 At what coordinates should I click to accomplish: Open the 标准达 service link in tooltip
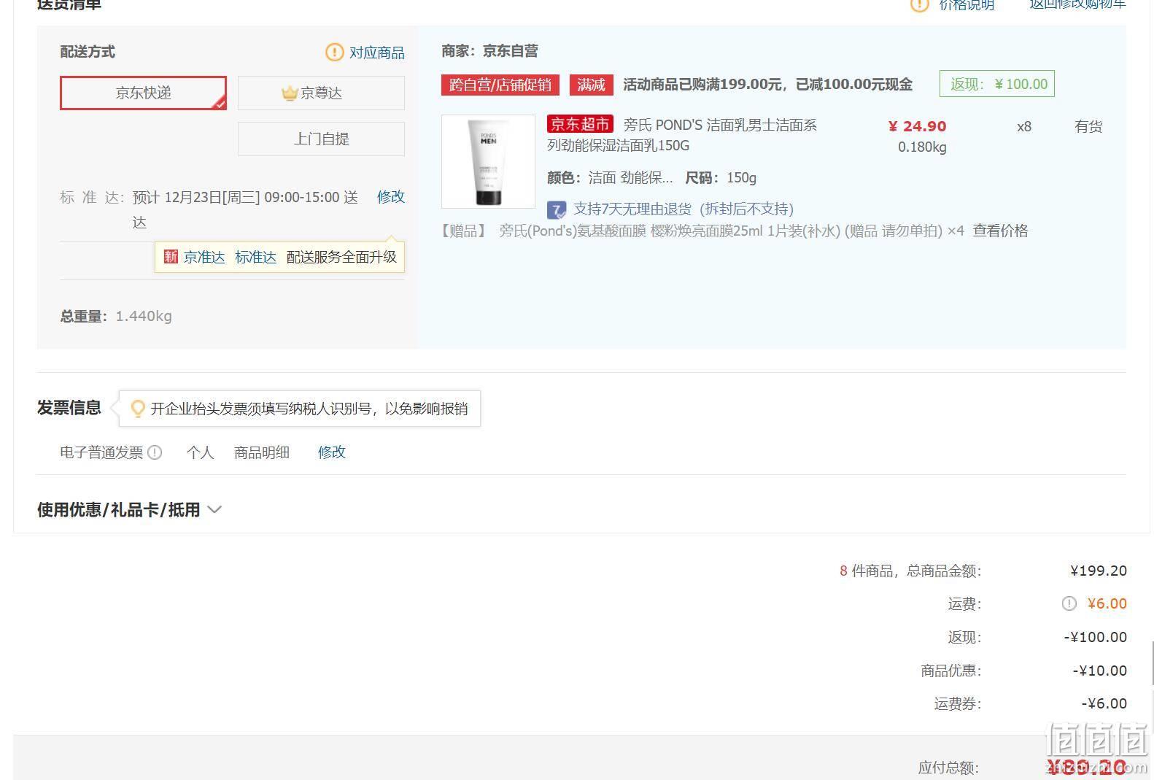[255, 257]
